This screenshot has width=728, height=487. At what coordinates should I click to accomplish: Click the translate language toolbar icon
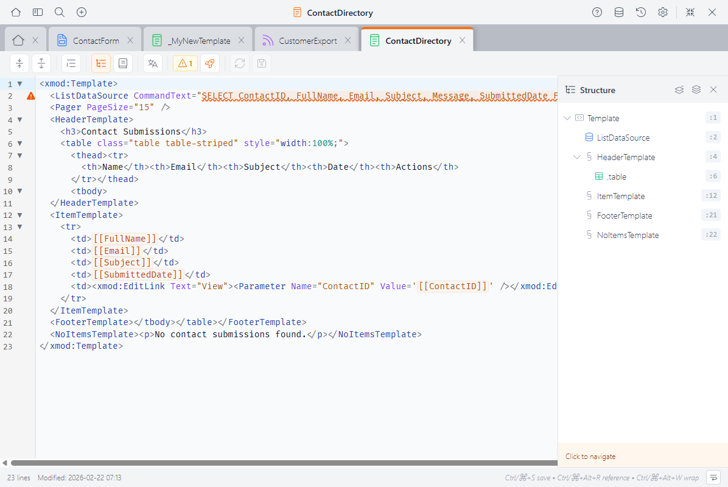tap(153, 63)
